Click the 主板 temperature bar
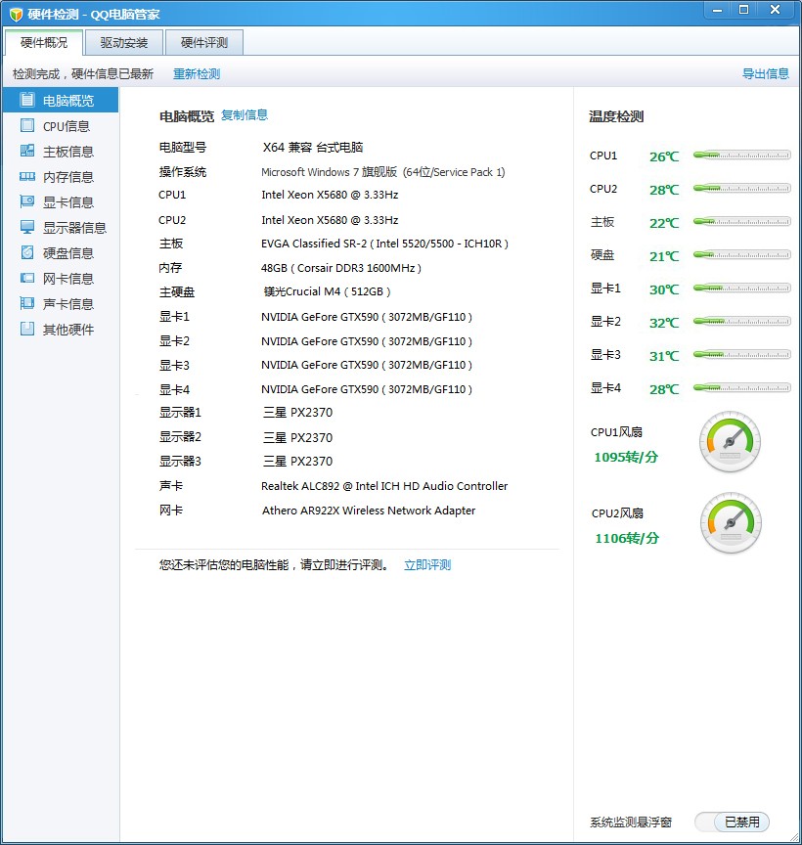 (x=742, y=221)
